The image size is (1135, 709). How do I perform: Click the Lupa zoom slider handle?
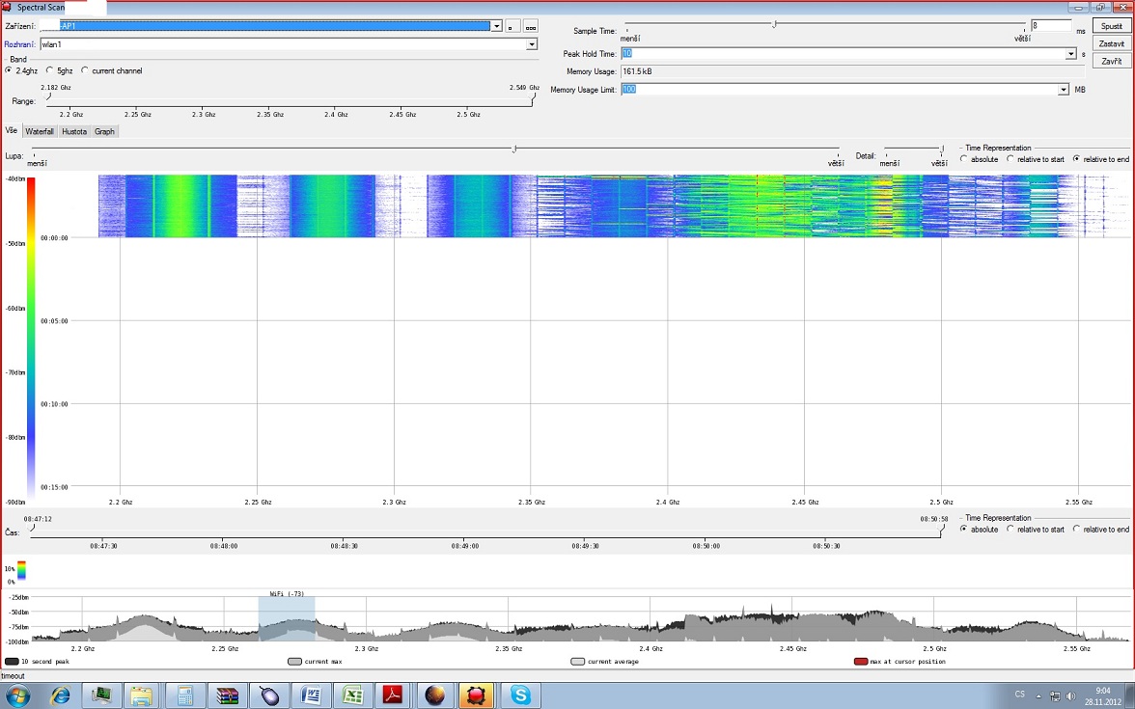tap(514, 149)
